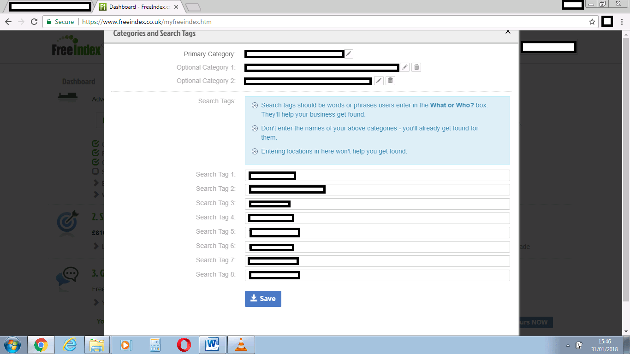Go back to the previous page

pyautogui.click(x=8, y=22)
